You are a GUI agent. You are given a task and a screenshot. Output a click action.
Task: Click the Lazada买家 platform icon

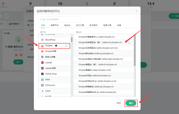click(42, 68)
